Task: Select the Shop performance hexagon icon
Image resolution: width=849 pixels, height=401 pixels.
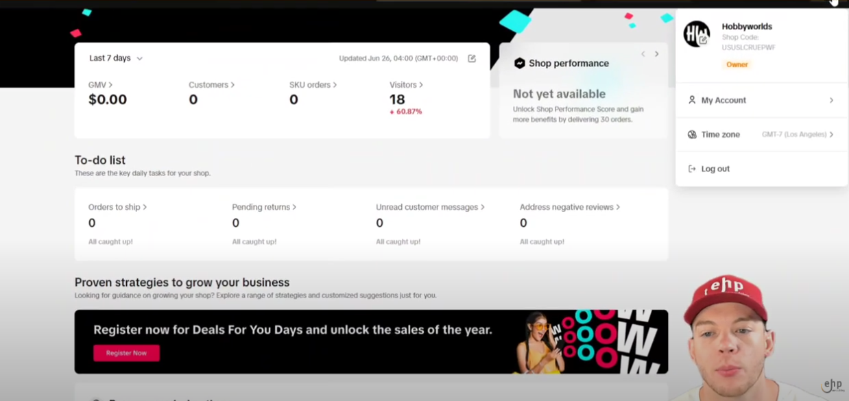Action: click(x=521, y=63)
